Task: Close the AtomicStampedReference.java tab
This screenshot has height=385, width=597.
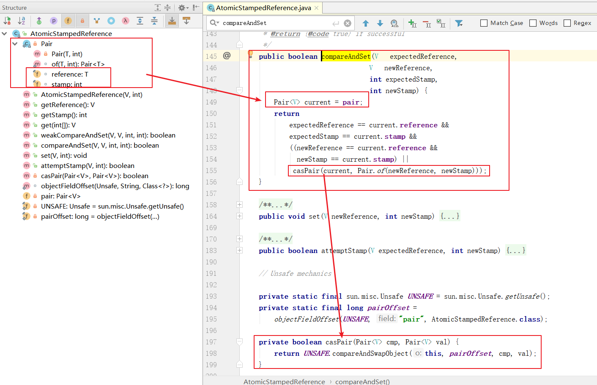Action: (316, 8)
